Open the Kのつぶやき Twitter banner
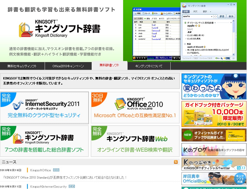Image resolution: width=247 pixels, height=189 pixels. (x=214, y=164)
